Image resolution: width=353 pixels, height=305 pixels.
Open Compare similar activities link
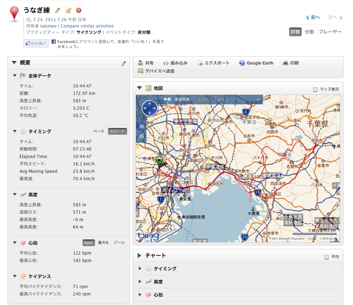pos(87,26)
